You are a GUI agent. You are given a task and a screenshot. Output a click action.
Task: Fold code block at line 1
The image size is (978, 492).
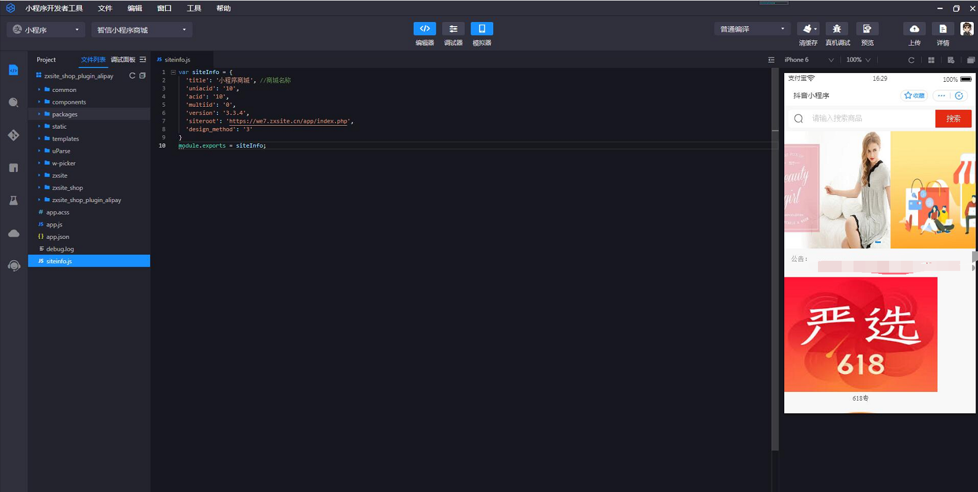[173, 72]
